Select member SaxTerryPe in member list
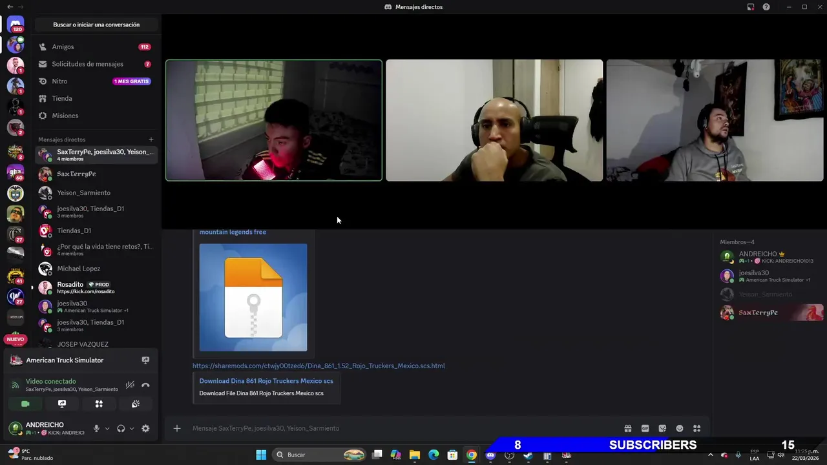This screenshot has height=465, width=827. 771,313
